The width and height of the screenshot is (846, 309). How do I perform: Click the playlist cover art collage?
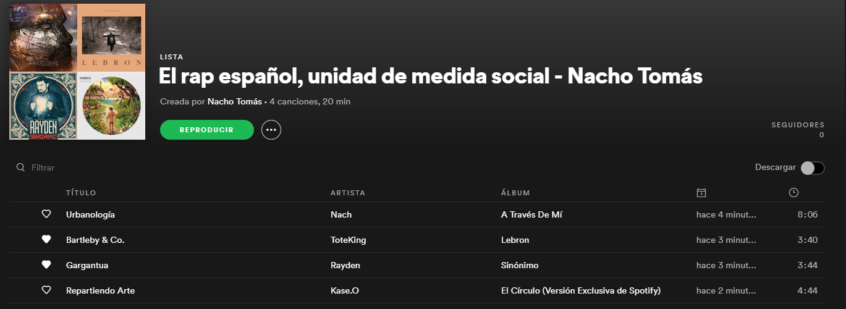click(x=77, y=72)
